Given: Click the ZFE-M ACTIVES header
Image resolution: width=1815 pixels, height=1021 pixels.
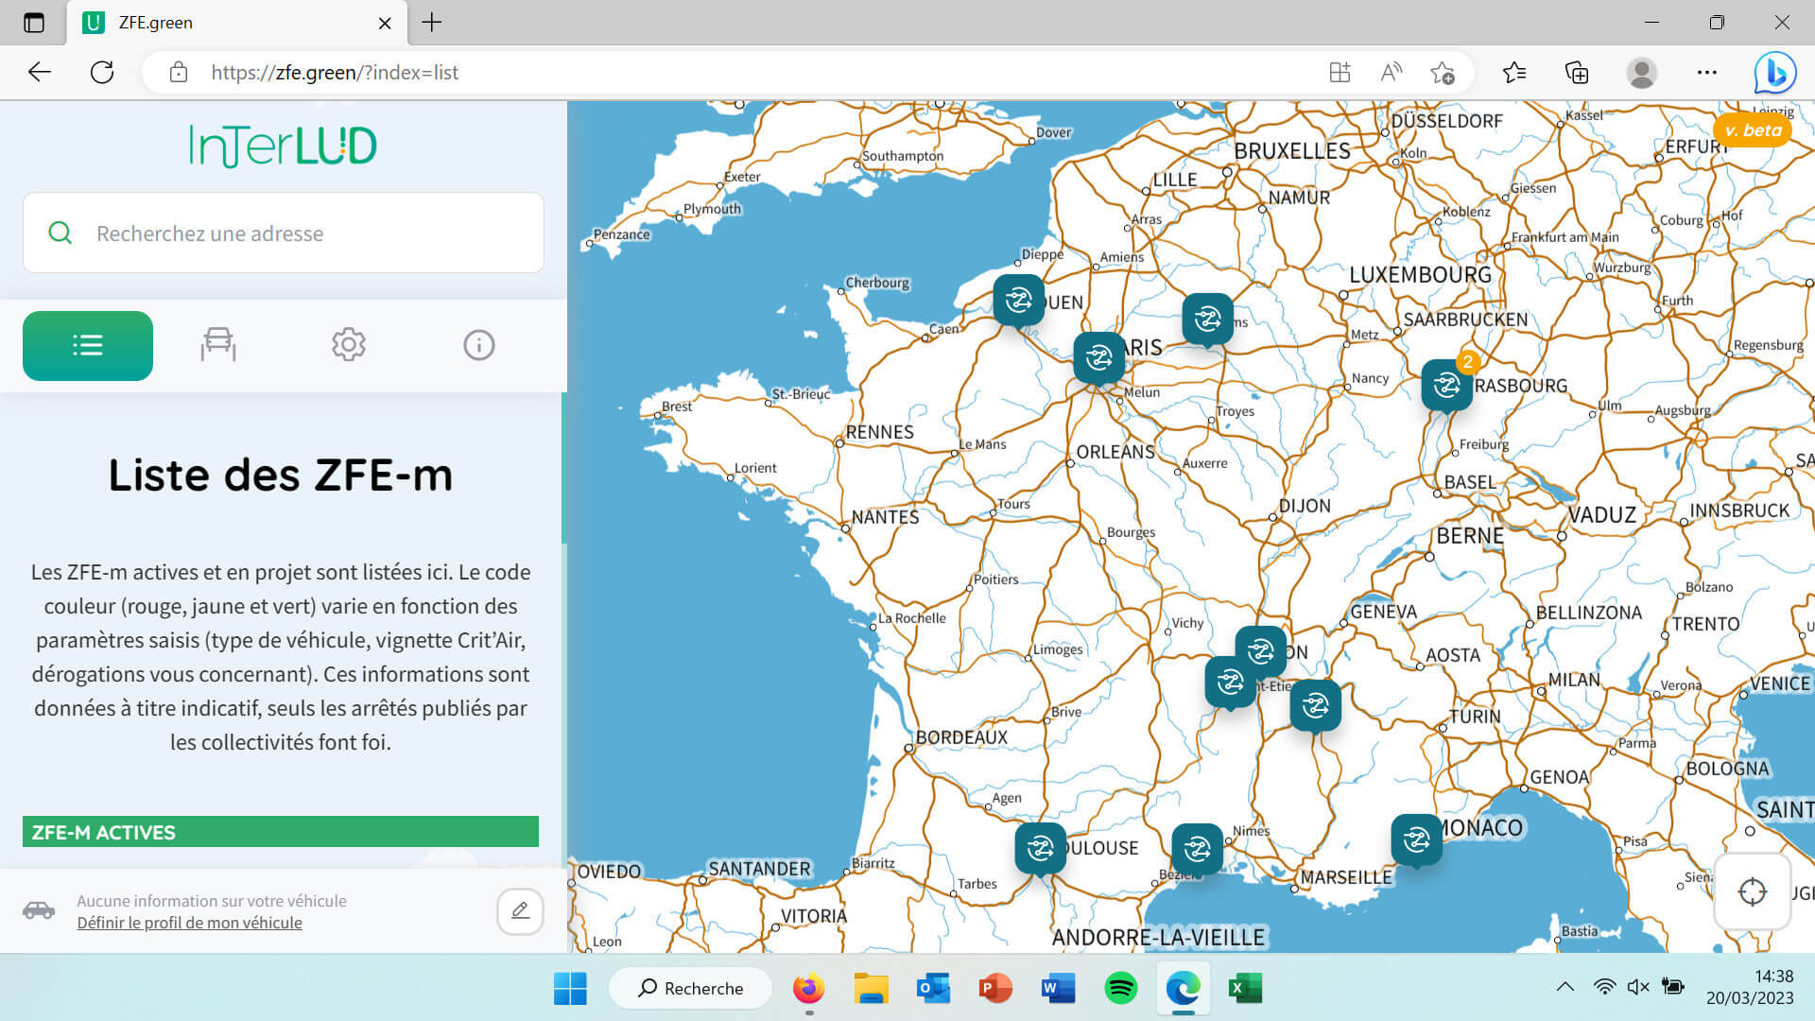Looking at the screenshot, I should tap(281, 832).
